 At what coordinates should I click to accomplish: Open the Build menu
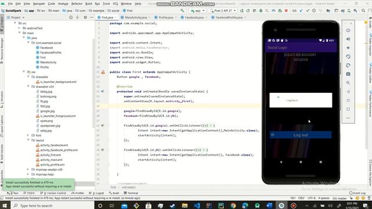[88, 4]
